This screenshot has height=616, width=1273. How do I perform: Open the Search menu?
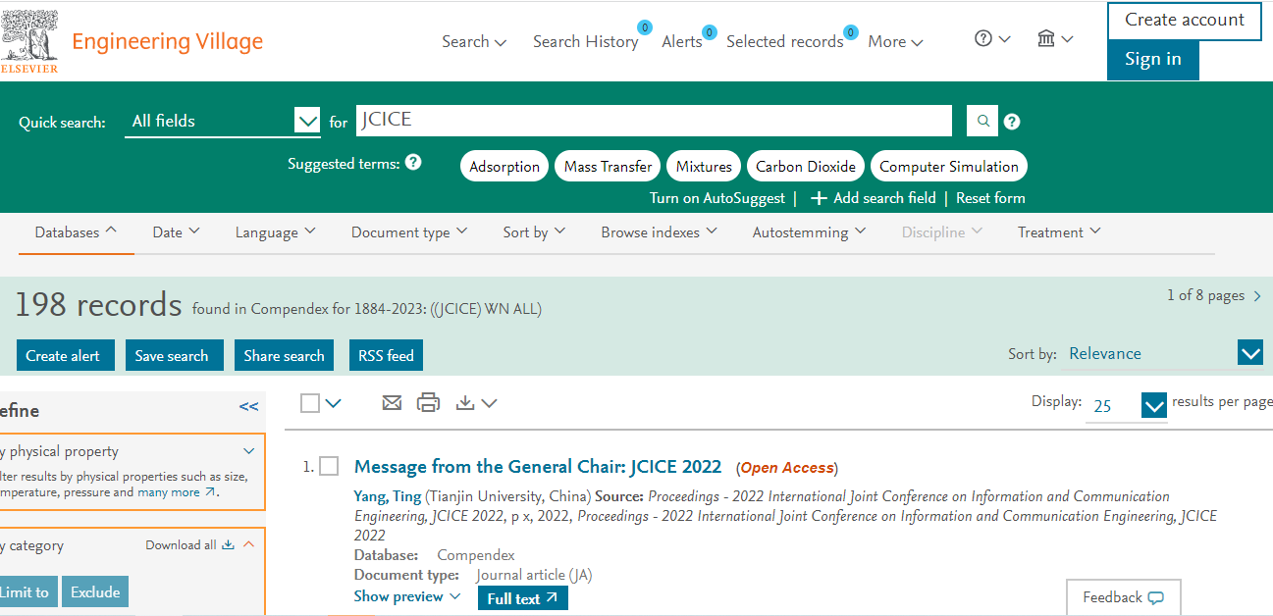coord(474,41)
